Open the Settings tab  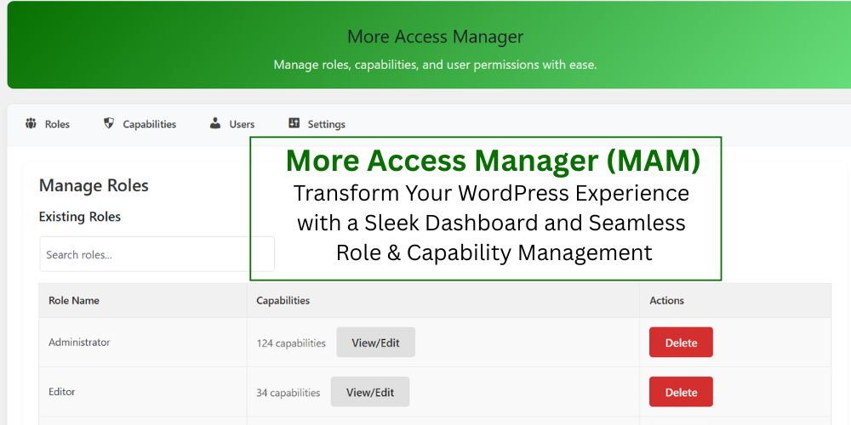pyautogui.click(x=317, y=124)
